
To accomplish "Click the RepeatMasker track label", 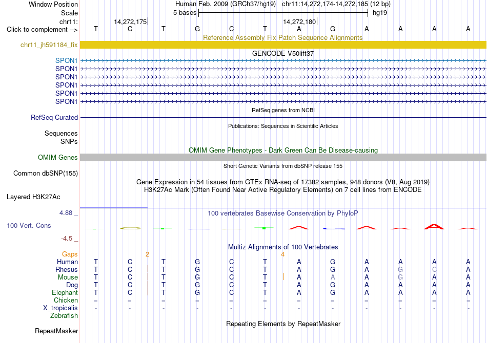I will [56, 331].
